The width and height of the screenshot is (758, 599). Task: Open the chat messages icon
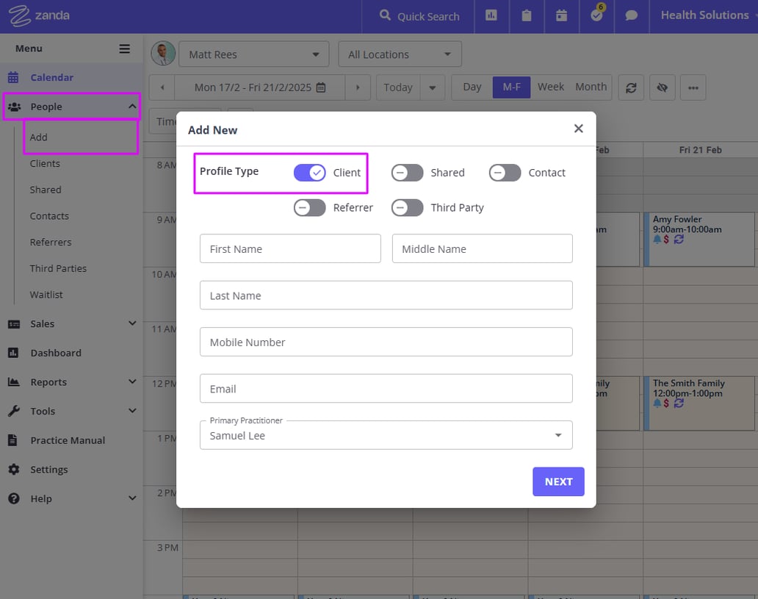631,16
